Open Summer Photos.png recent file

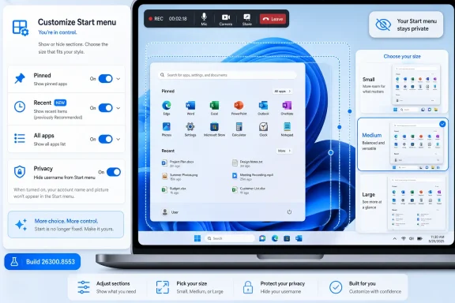(x=180, y=177)
